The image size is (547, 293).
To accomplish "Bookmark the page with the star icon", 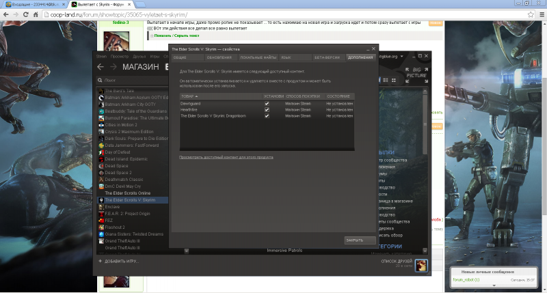I will click(x=531, y=14).
